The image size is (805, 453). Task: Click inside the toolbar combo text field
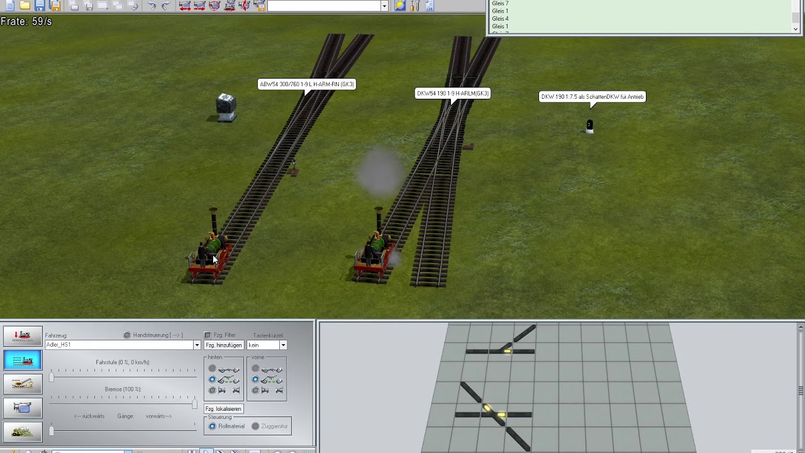point(324,6)
